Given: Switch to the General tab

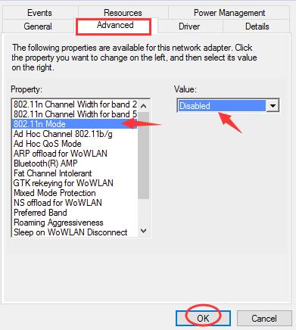Looking at the screenshot, I should coord(38,26).
